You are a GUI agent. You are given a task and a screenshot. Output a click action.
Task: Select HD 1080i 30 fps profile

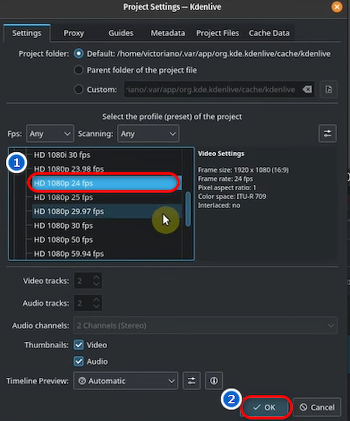click(x=107, y=155)
